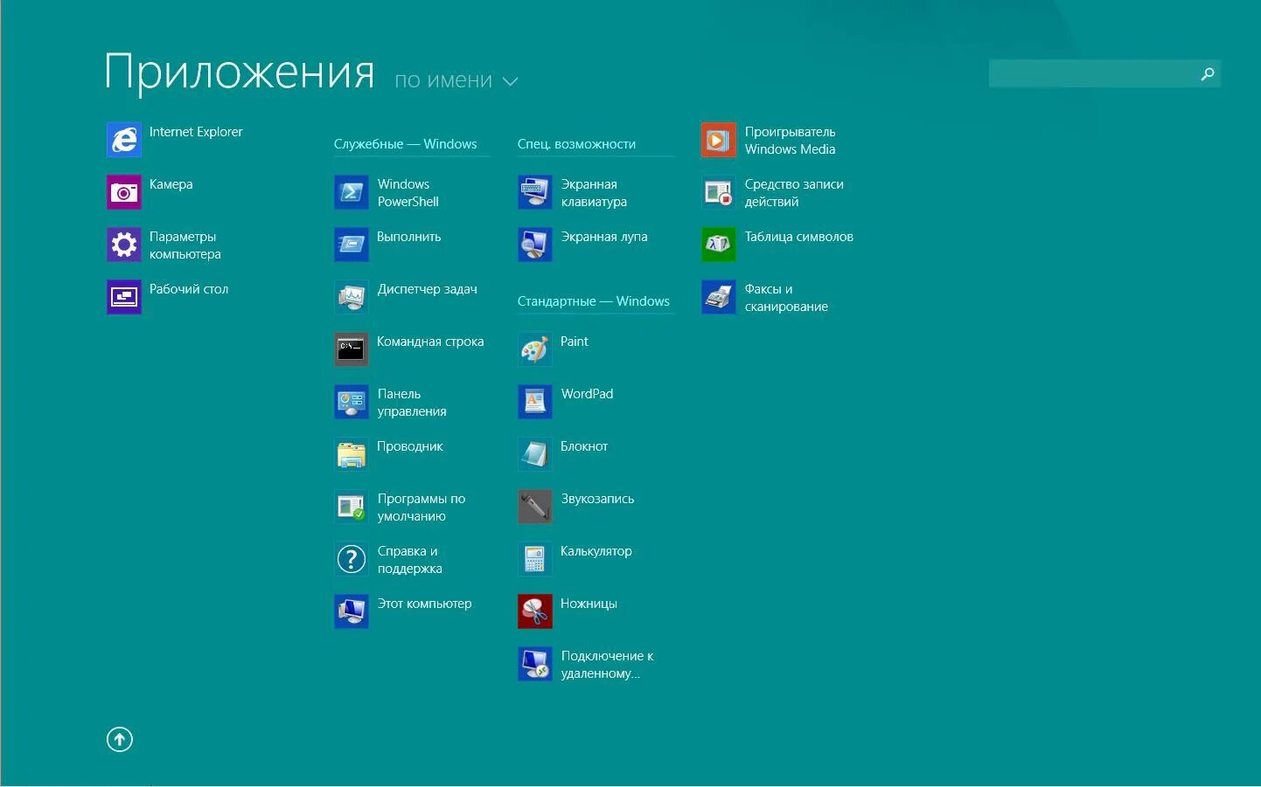Click the 'Internet Explorer' label
Image resolution: width=1261 pixels, height=787 pixels.
click(x=196, y=132)
